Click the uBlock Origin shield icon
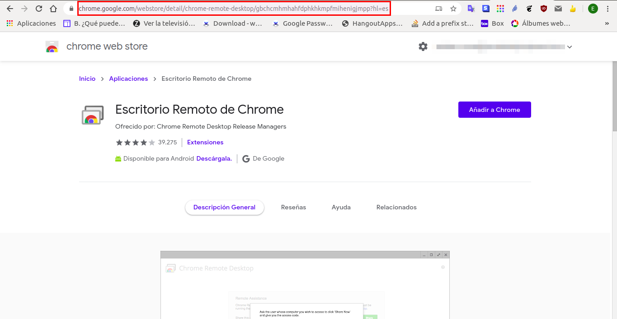The width and height of the screenshot is (617, 319). (543, 8)
